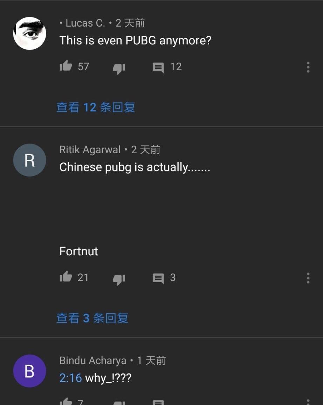This screenshot has width=323, height=405.
Task: Jump to timestamp 2:16 in the video
Action: [70, 378]
